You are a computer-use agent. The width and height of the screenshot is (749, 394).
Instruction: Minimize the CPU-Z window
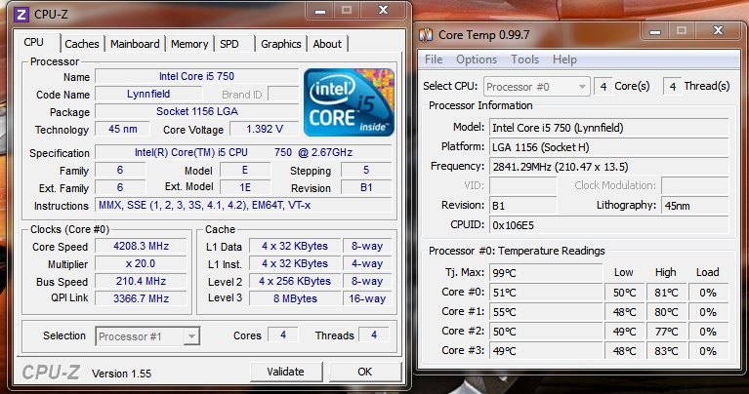(320, 11)
